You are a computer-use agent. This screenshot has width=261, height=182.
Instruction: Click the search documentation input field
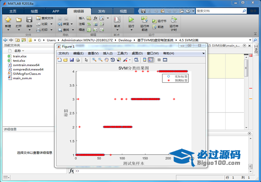219,11
